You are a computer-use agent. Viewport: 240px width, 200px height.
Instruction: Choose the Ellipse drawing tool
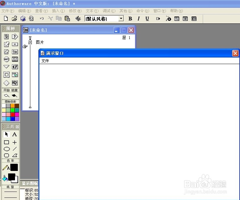coord(7,149)
